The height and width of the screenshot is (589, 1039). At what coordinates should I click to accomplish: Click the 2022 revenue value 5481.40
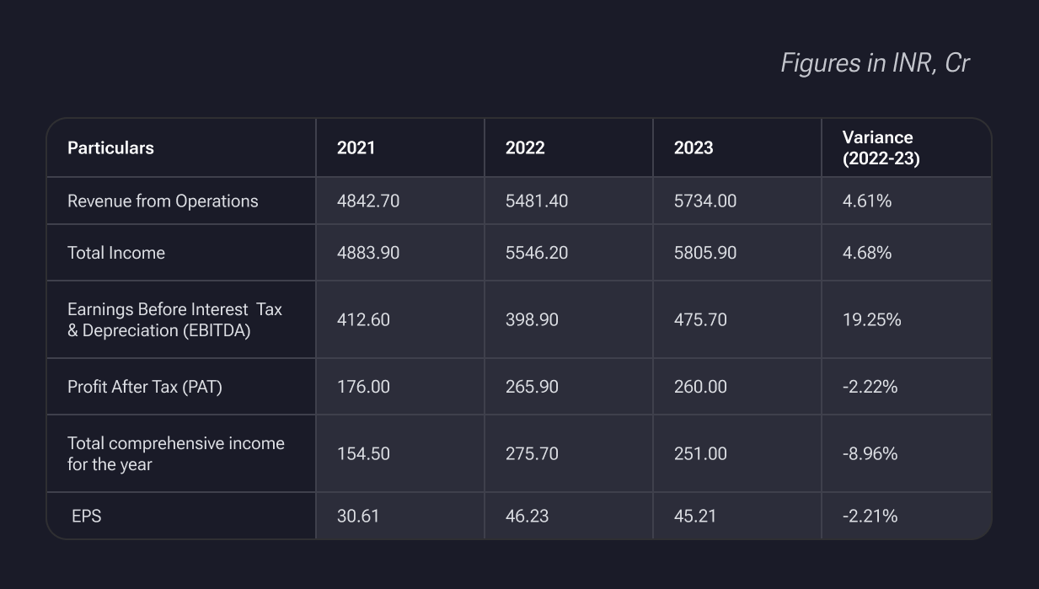[537, 201]
